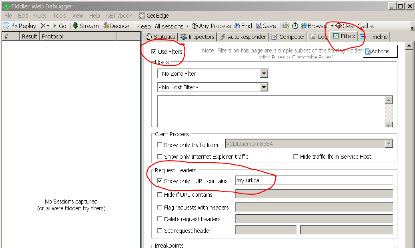Open Find sessions binoculars tool
The image size is (415, 248).
[x=243, y=26]
